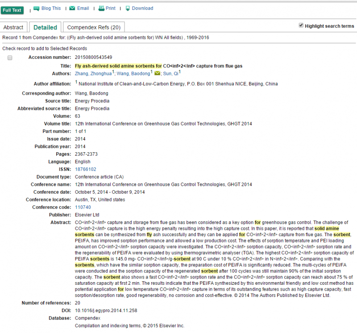
Task: Open author link Sun, Qi
Action: 171,74
